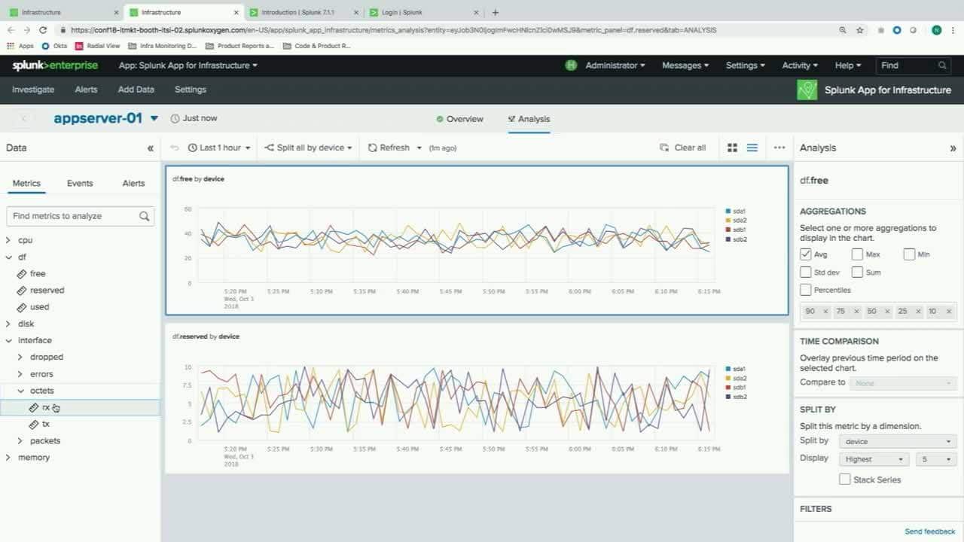Screen dimensions: 964x542
Task: Open the top Settings menu
Action: pyautogui.click(x=746, y=65)
